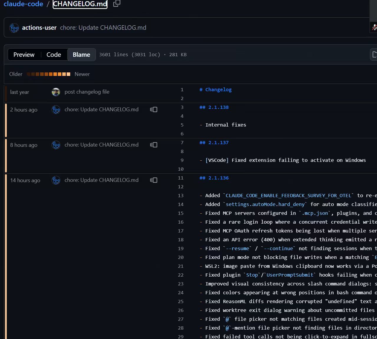Screen dimensions: 377x339
Task: View blame prior to the 2 hours ago change
Action: tap(154, 109)
